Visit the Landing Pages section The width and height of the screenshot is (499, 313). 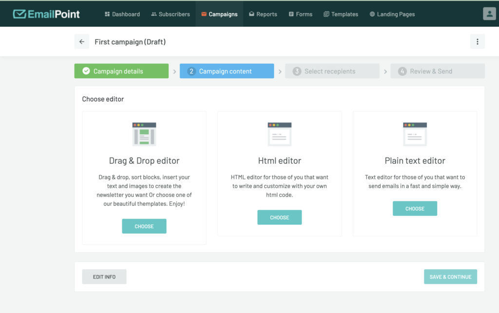tap(392, 14)
